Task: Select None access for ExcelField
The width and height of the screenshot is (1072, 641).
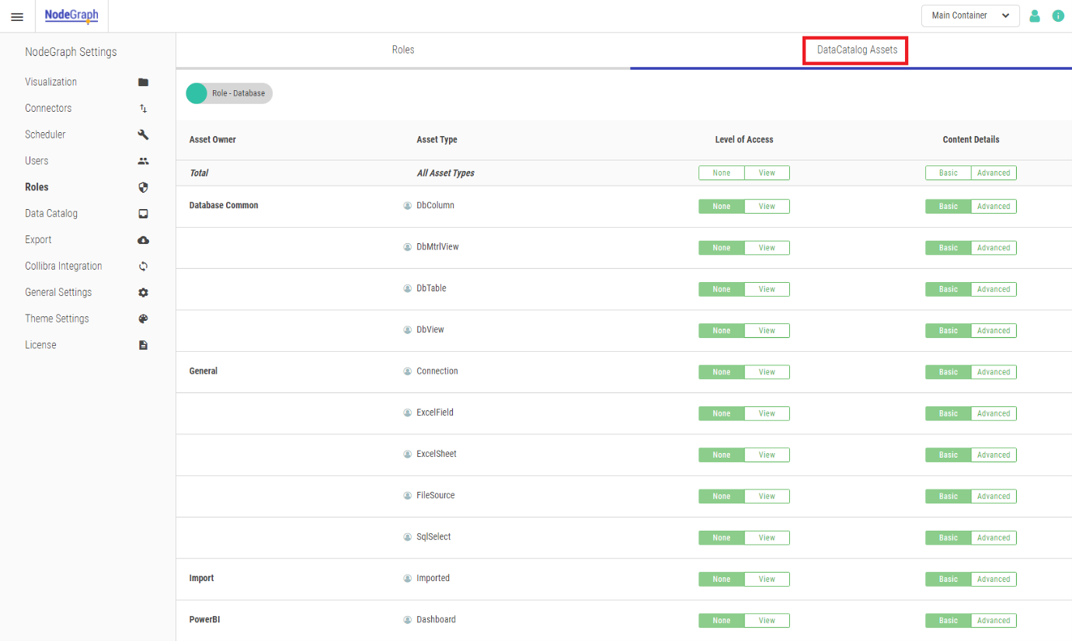Action: pyautogui.click(x=721, y=413)
